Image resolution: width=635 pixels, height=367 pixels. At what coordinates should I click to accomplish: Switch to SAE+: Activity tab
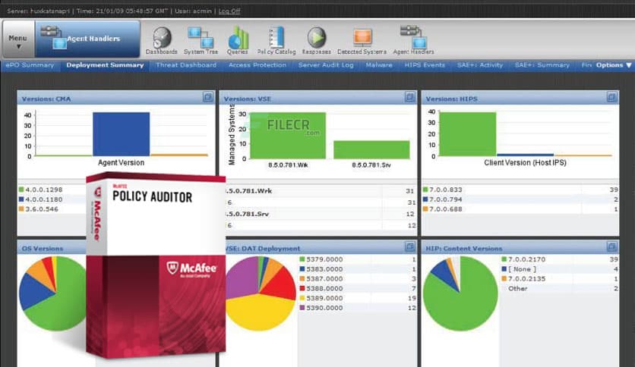480,65
